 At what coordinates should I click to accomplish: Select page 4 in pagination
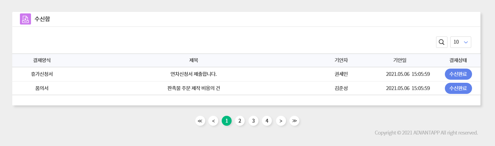click(267, 121)
